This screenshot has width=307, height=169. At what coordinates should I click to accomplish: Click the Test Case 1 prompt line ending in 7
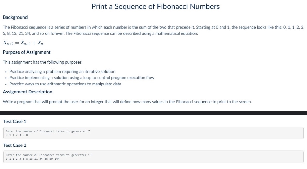tap(48, 131)
